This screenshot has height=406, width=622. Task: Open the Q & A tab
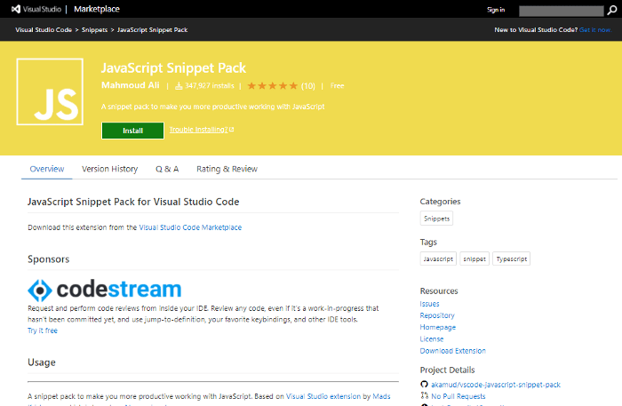pyautogui.click(x=167, y=169)
